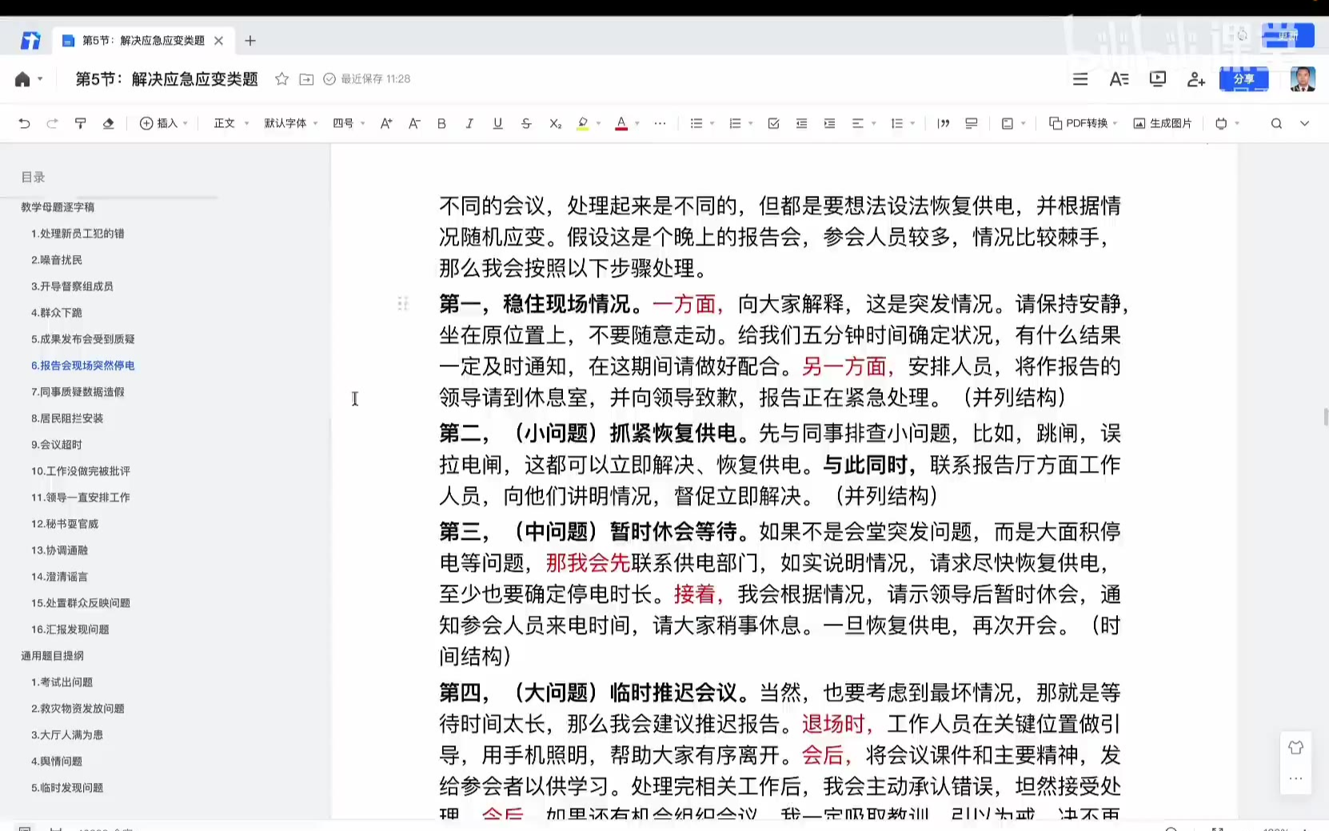Open the search icon in toolbar
Image resolution: width=1329 pixels, height=831 pixels.
pyautogui.click(x=1276, y=123)
